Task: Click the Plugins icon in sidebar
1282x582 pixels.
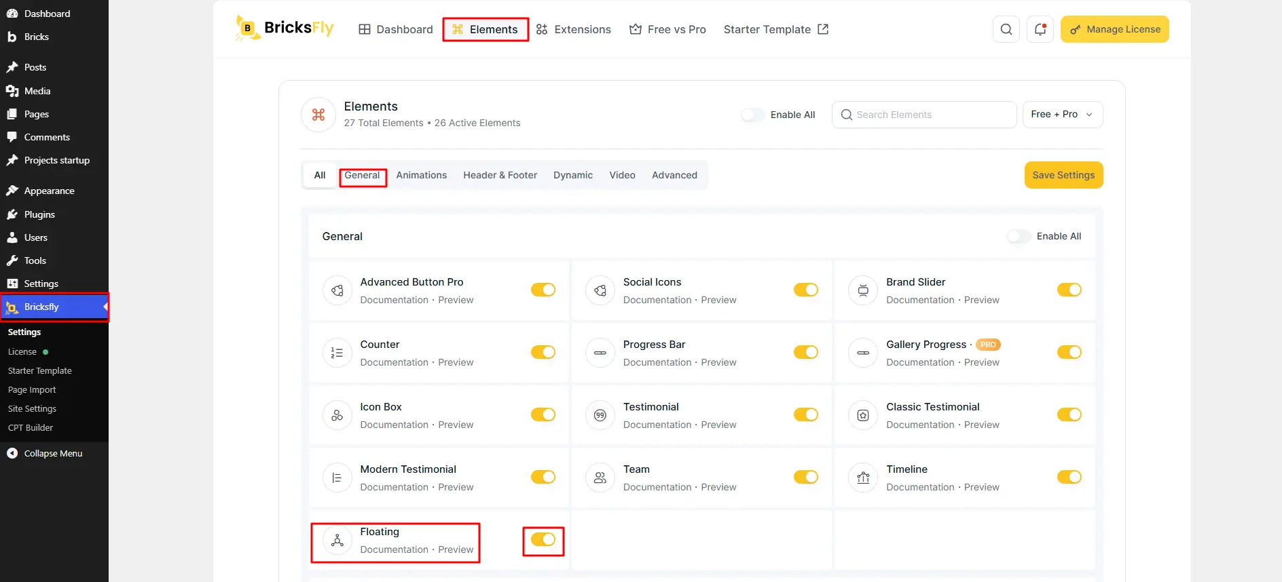Action: point(12,214)
